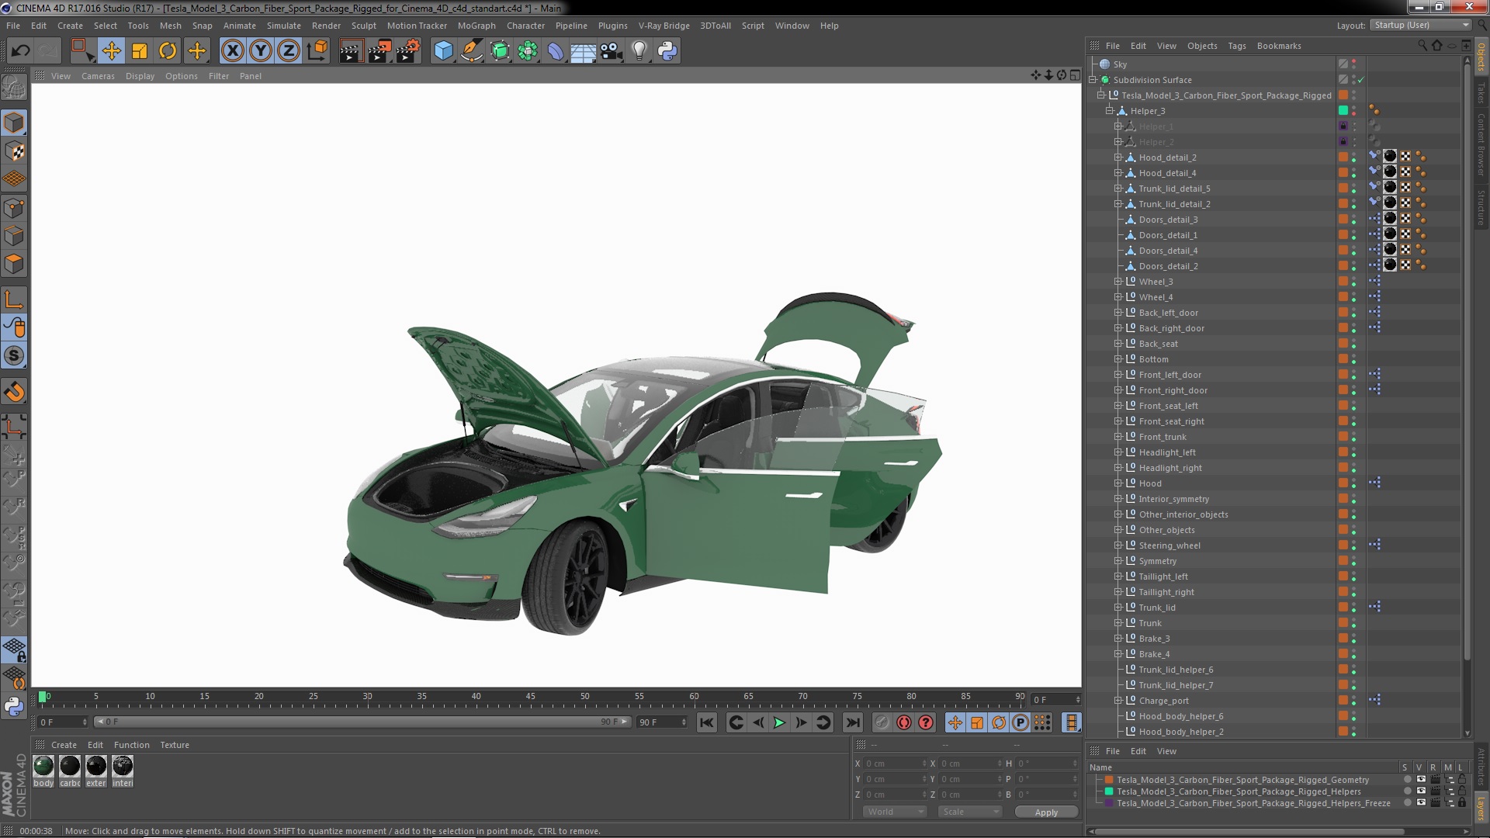
Task: Click Geometry layer color swatch
Action: [x=1109, y=780]
